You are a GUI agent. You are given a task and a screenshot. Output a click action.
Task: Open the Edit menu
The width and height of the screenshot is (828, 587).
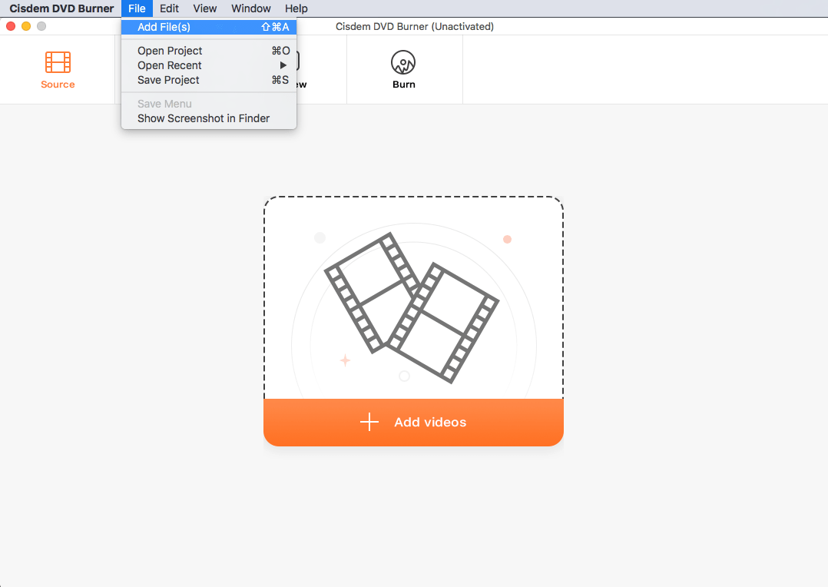(169, 8)
